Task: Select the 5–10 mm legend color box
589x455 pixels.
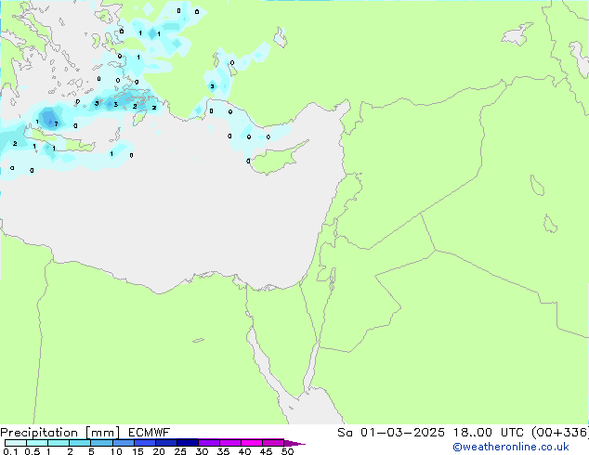Action: point(102,443)
